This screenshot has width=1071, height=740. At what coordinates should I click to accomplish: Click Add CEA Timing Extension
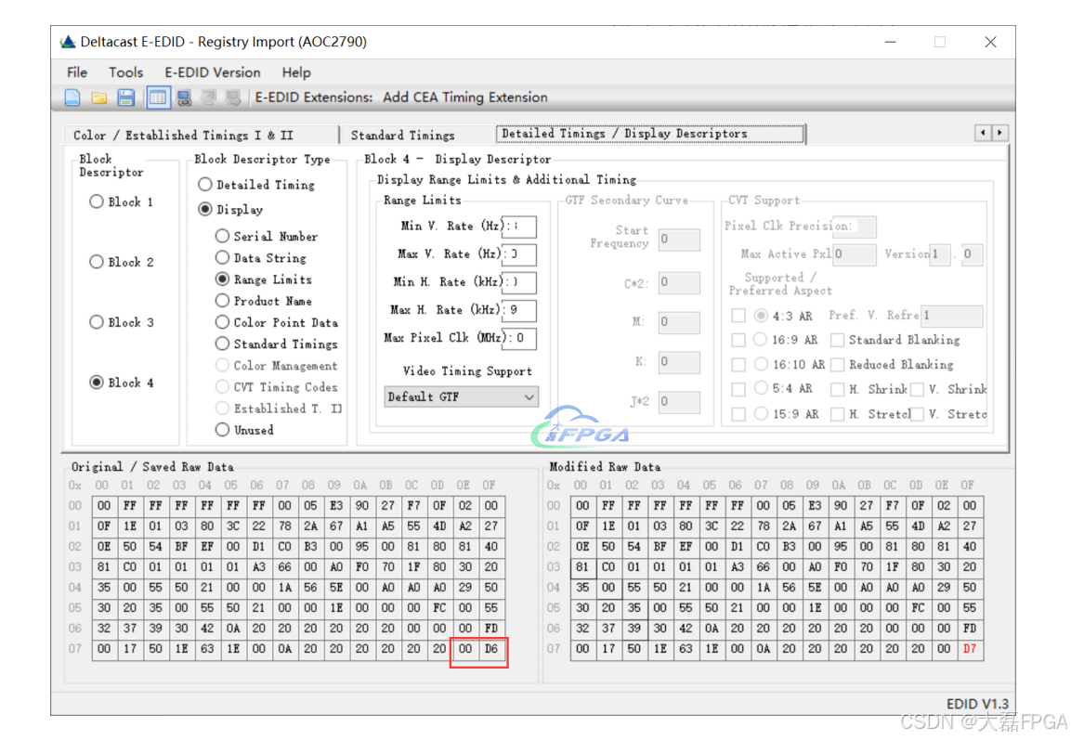pos(465,97)
